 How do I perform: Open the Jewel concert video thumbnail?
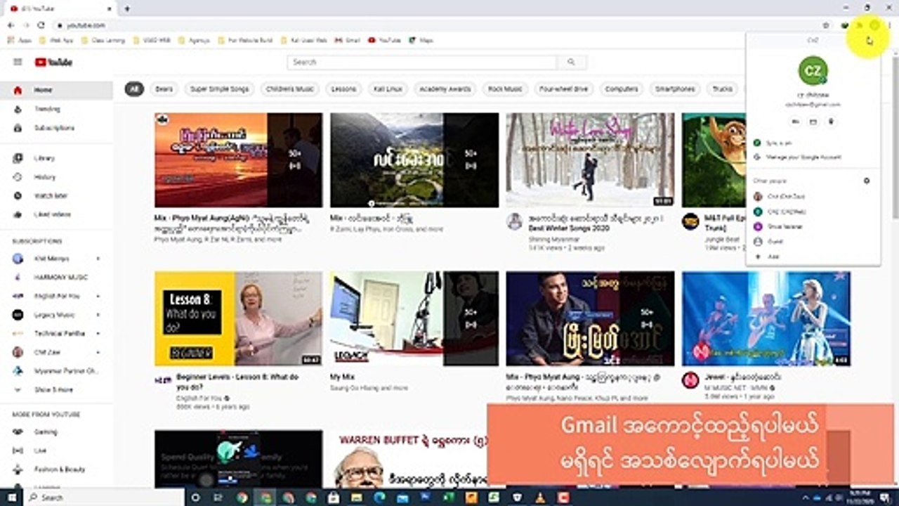[x=766, y=318]
